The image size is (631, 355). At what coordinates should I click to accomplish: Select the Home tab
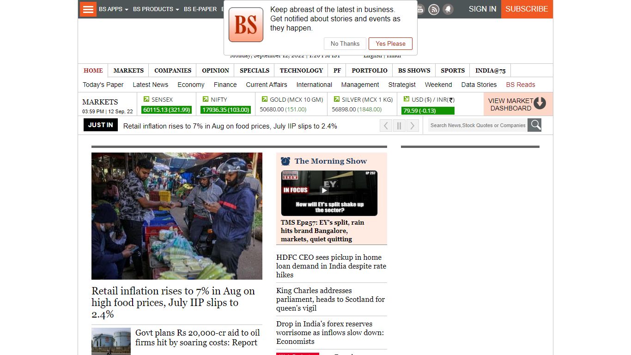93,71
